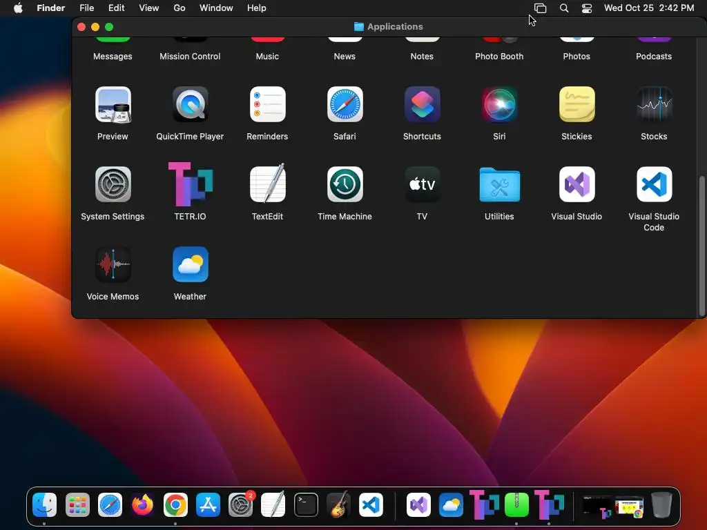
Task: Open the Help menu
Action: pyautogui.click(x=257, y=8)
